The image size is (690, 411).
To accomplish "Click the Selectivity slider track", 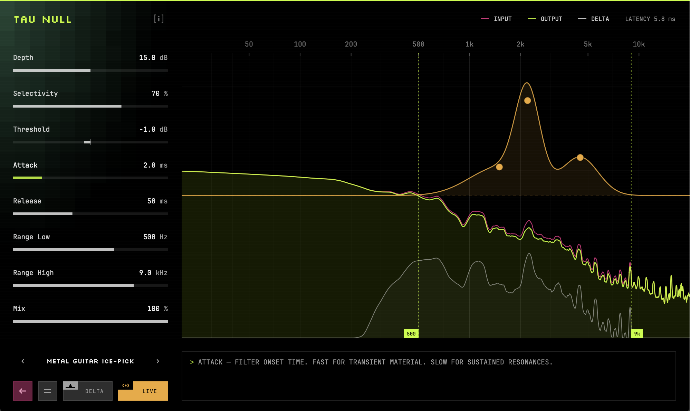I will pos(90,106).
